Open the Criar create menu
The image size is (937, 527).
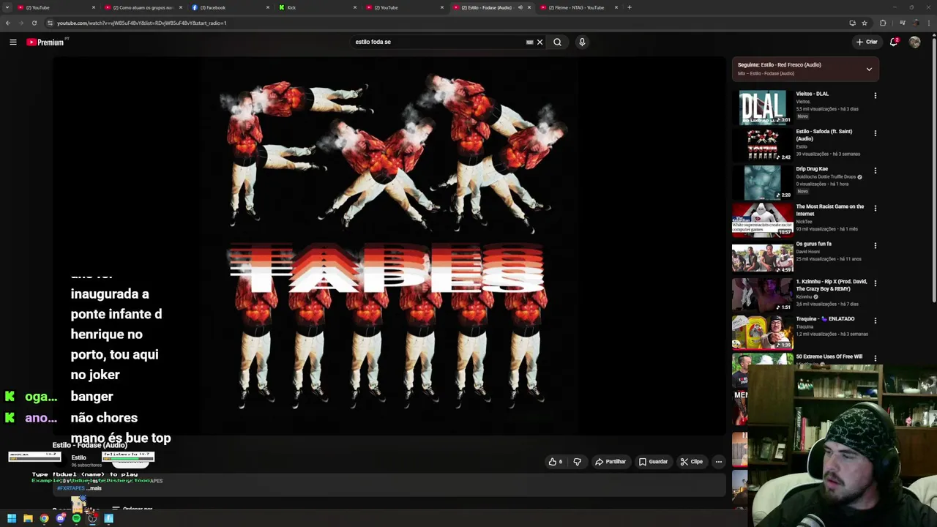867,42
